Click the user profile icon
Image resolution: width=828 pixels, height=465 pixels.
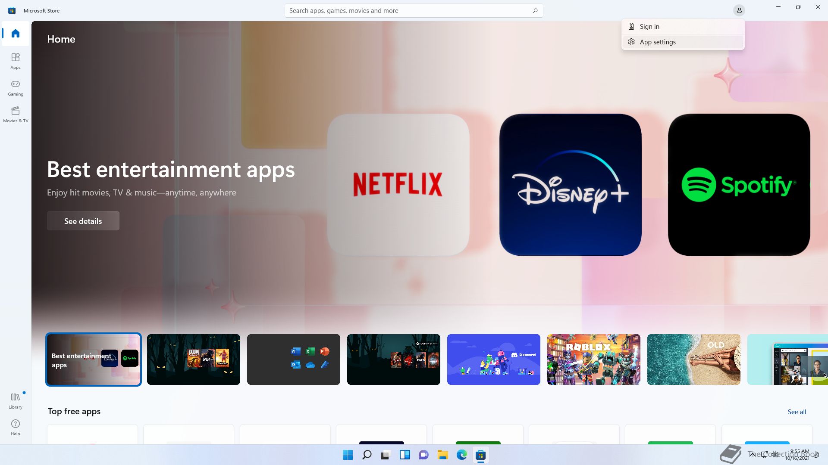739,10
